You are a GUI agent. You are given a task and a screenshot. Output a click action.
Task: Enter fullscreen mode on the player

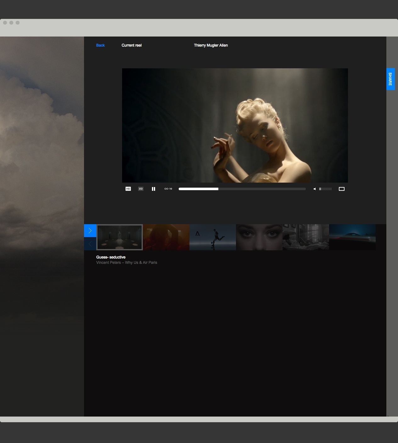coord(341,189)
